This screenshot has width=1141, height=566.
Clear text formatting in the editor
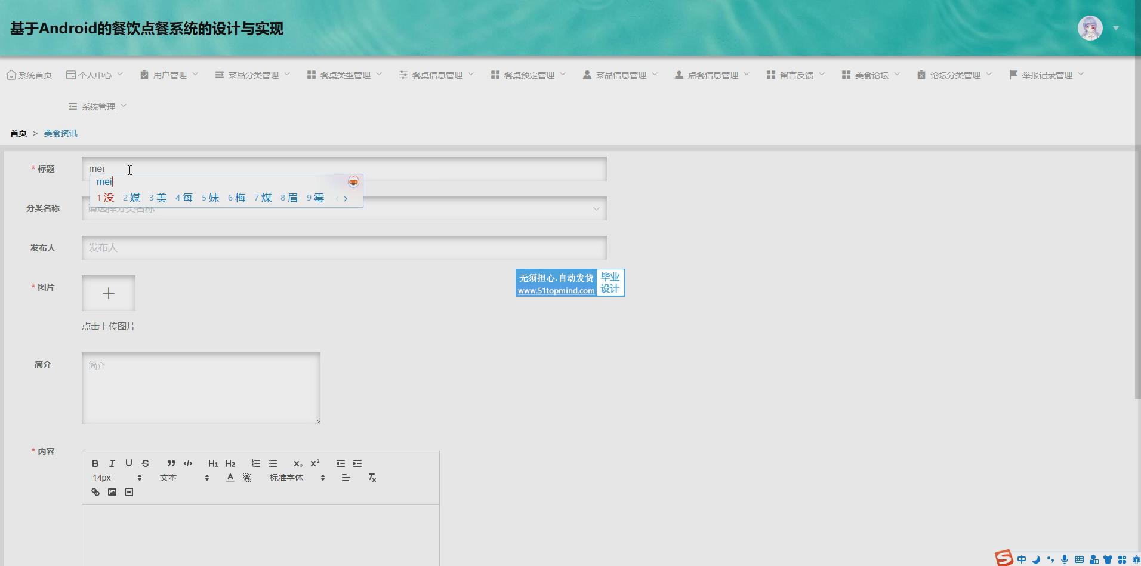pos(372,478)
